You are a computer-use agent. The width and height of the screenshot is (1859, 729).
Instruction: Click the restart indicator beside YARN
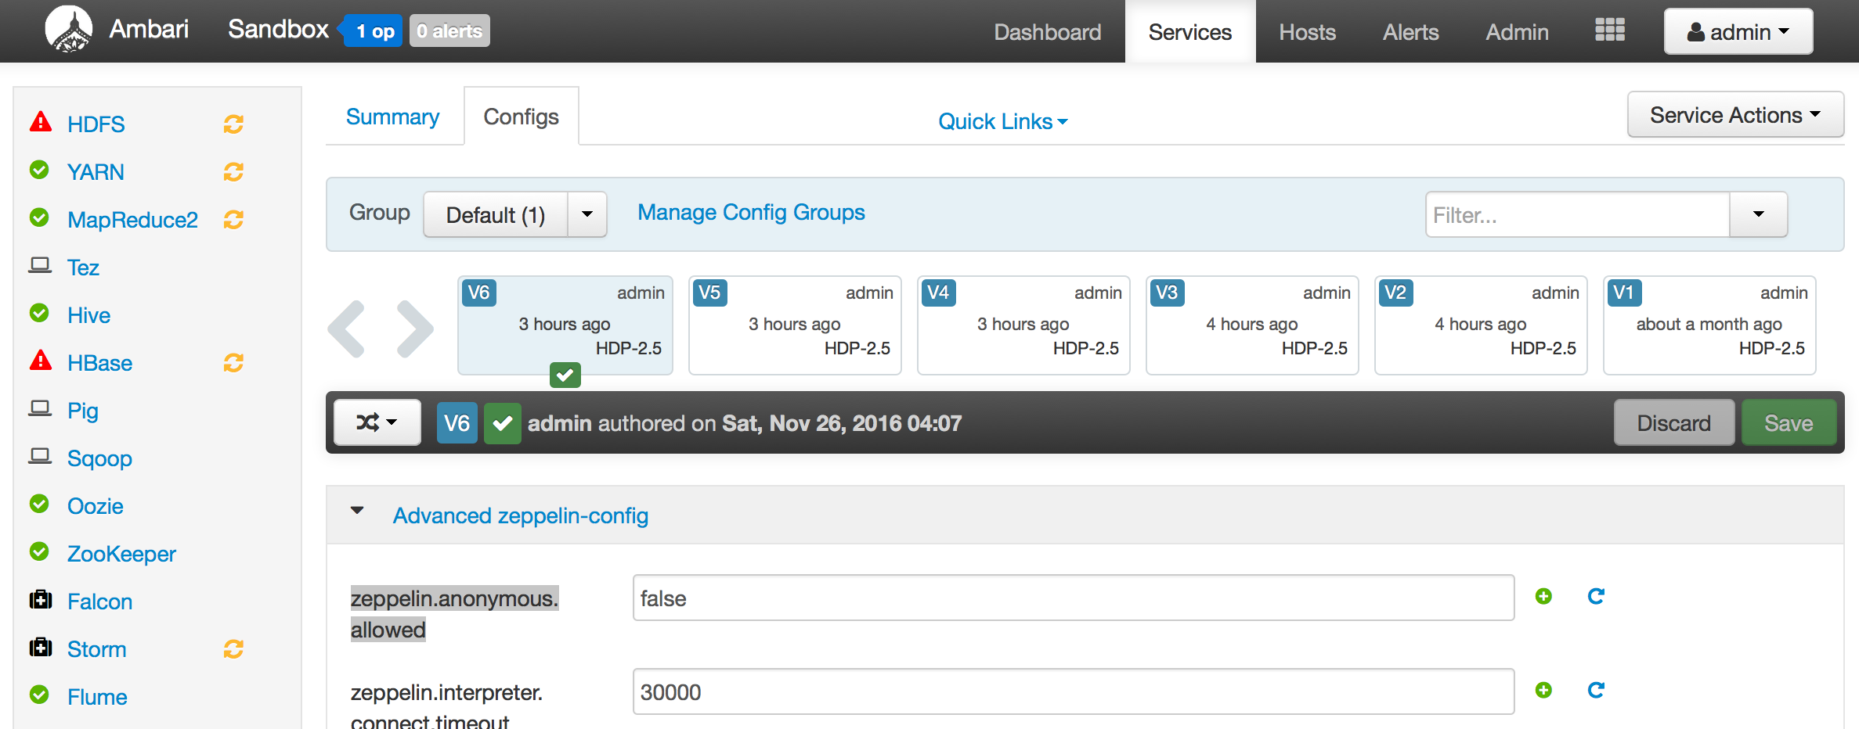pyautogui.click(x=233, y=171)
